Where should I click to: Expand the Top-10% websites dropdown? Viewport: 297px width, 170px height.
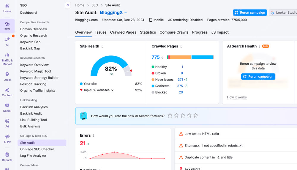pyautogui.click(x=98, y=90)
